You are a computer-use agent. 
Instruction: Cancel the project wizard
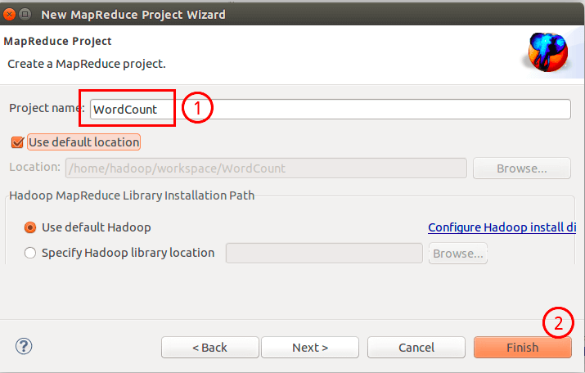pyautogui.click(x=416, y=348)
